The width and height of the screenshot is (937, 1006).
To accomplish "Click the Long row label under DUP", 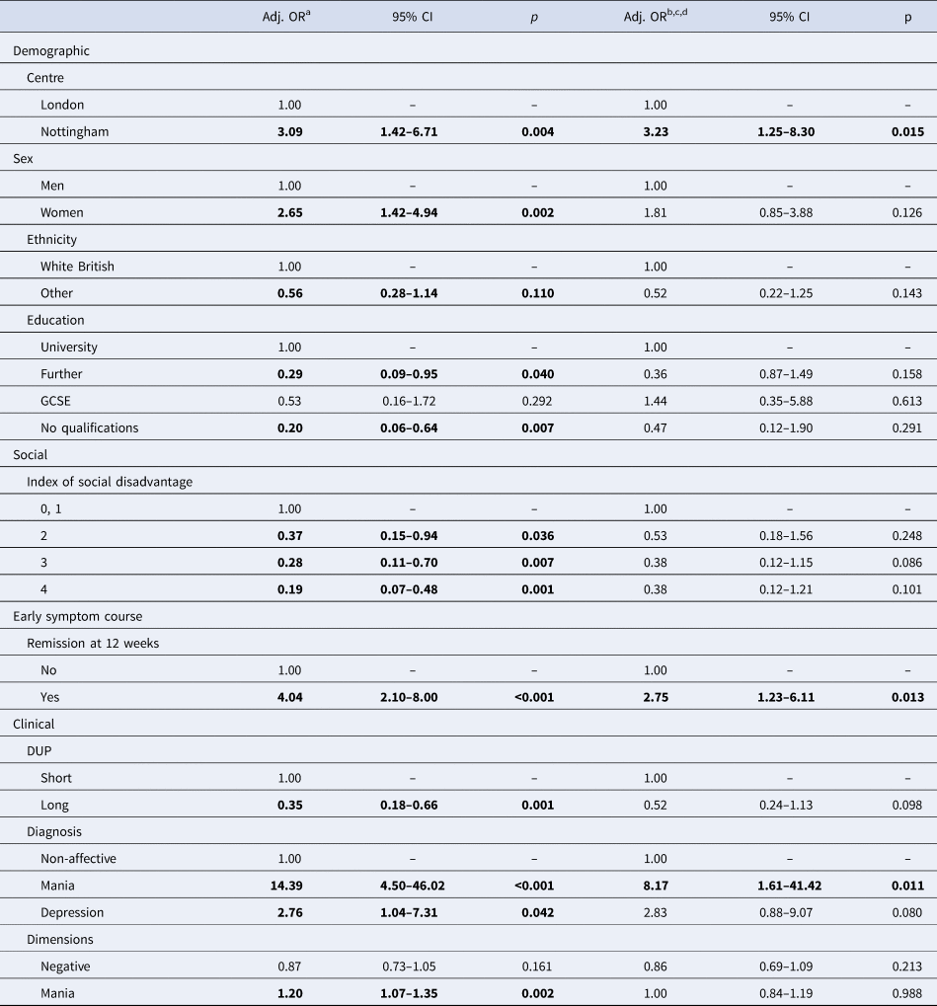I will click(55, 804).
